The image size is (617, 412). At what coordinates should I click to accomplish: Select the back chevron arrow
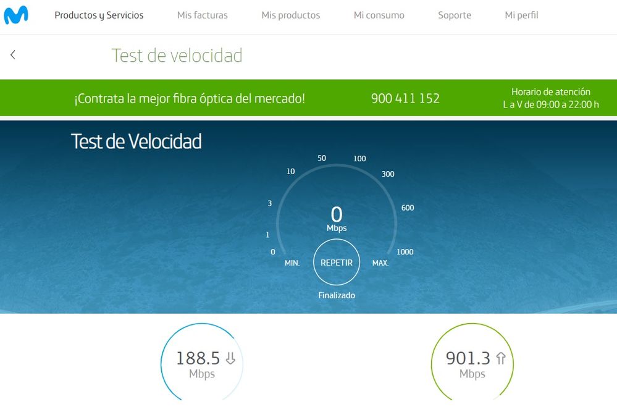[x=12, y=54]
